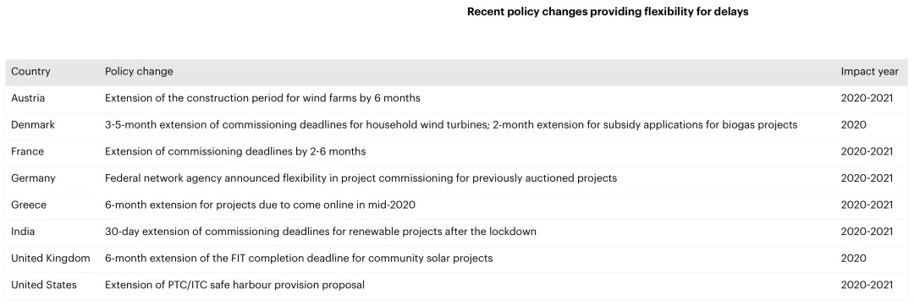This screenshot has height=306, width=914.
Task: Select the Germany country cell
Action: tap(33, 178)
